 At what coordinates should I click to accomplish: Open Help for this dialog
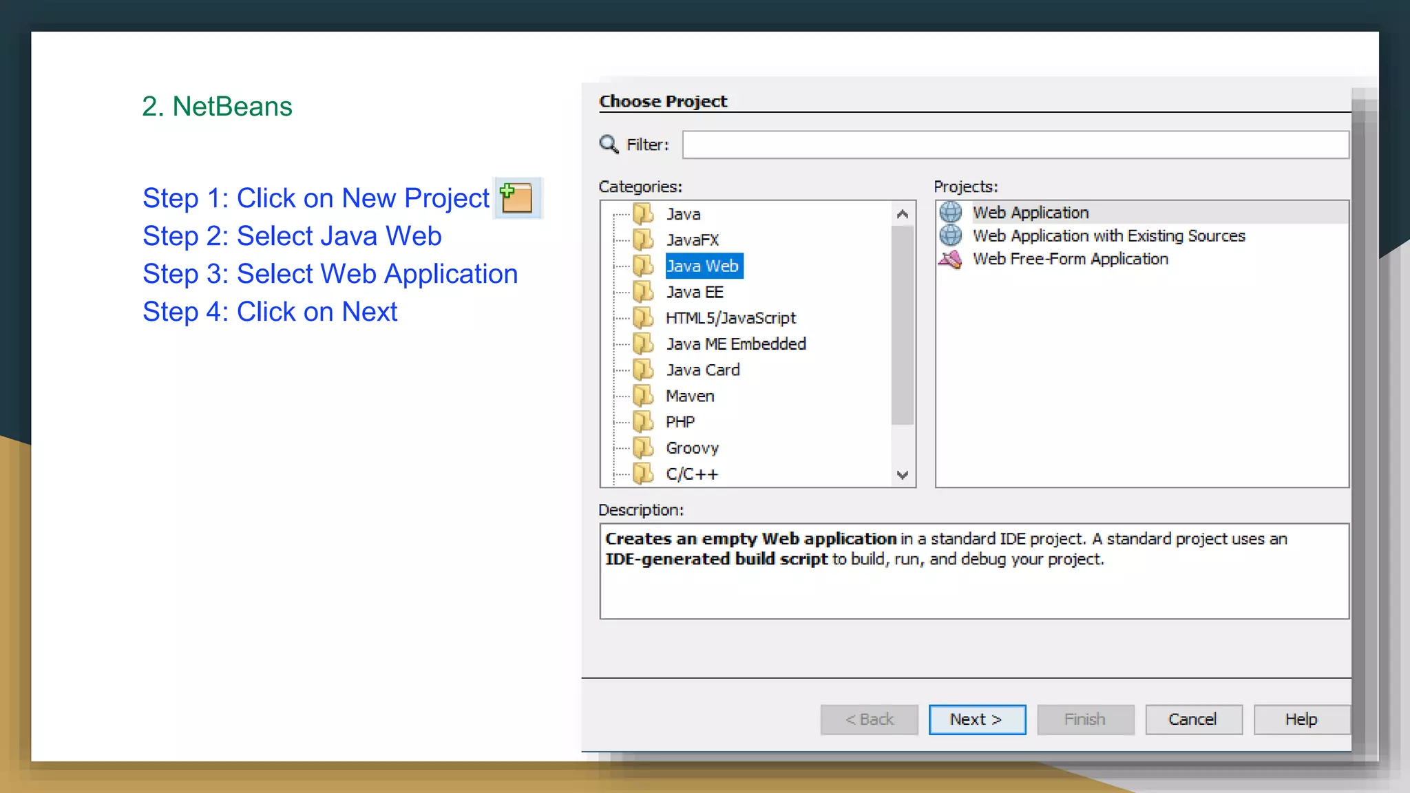[x=1301, y=719]
